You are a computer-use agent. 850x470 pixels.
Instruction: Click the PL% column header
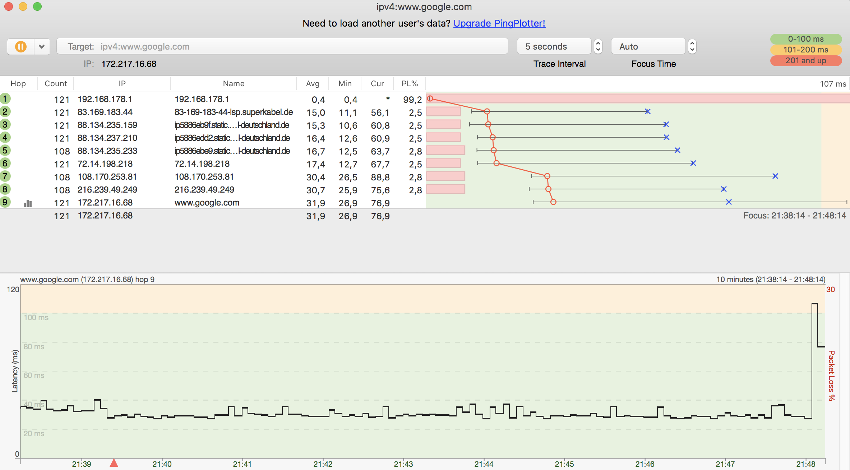pyautogui.click(x=410, y=83)
